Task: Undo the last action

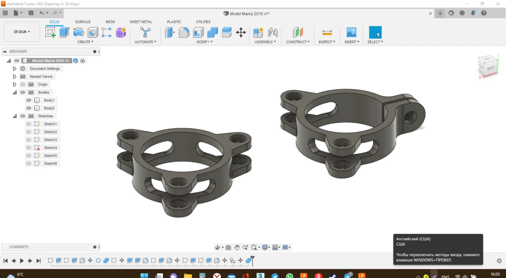Action: coord(42,13)
